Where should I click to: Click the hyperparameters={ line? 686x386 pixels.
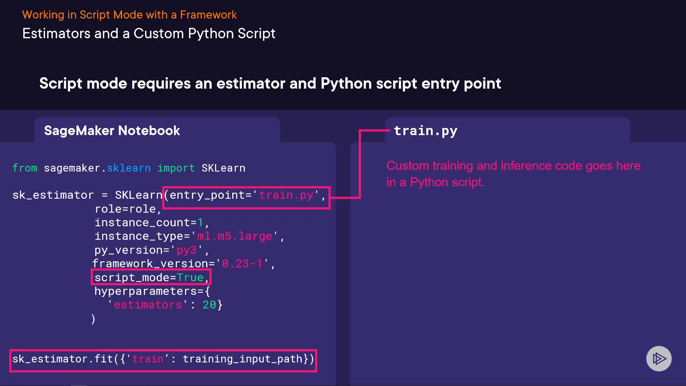click(x=152, y=291)
